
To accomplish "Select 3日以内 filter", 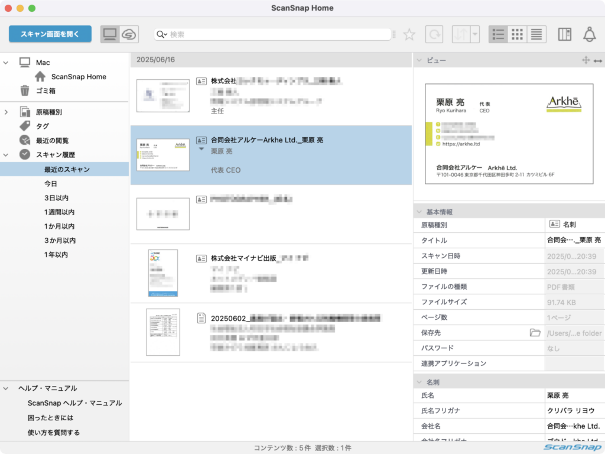I will [56, 198].
